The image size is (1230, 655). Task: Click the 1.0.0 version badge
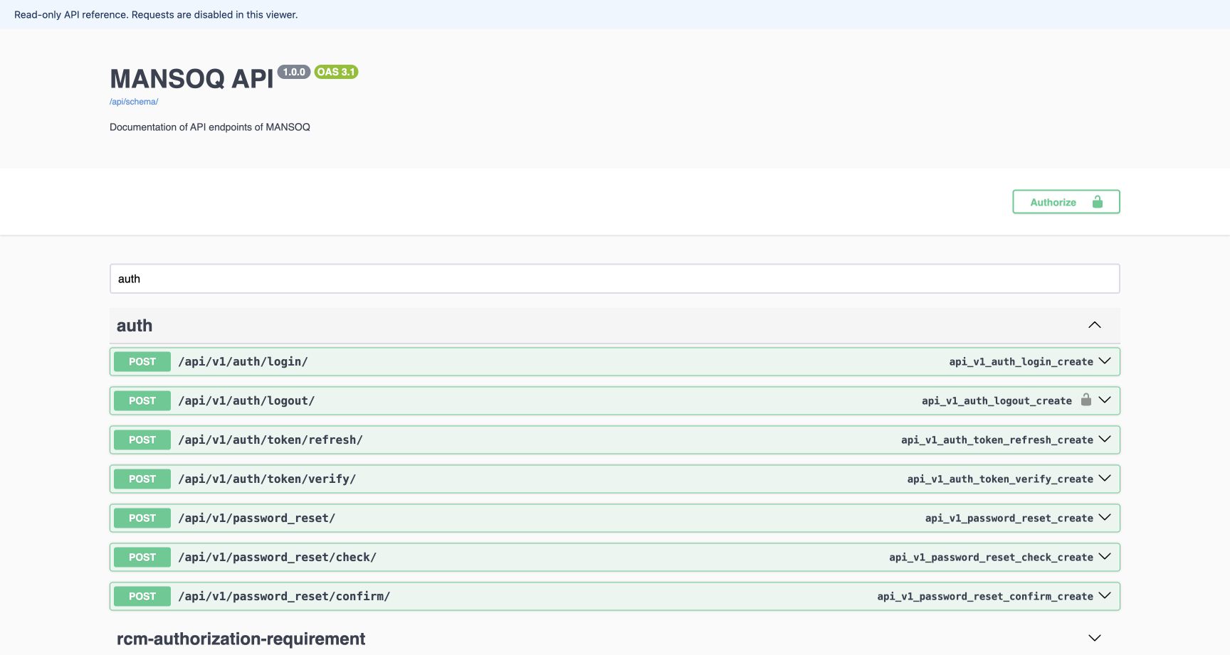pos(294,72)
